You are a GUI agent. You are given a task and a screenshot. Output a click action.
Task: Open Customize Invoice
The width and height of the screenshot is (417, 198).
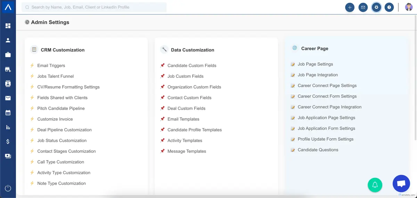(x=55, y=119)
